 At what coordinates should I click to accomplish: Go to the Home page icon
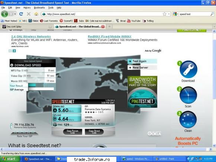point(36,14)
